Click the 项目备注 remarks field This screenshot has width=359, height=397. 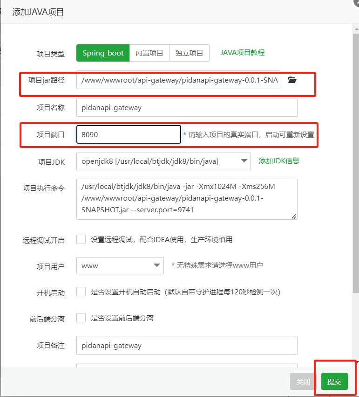pyautogui.click(x=186, y=345)
